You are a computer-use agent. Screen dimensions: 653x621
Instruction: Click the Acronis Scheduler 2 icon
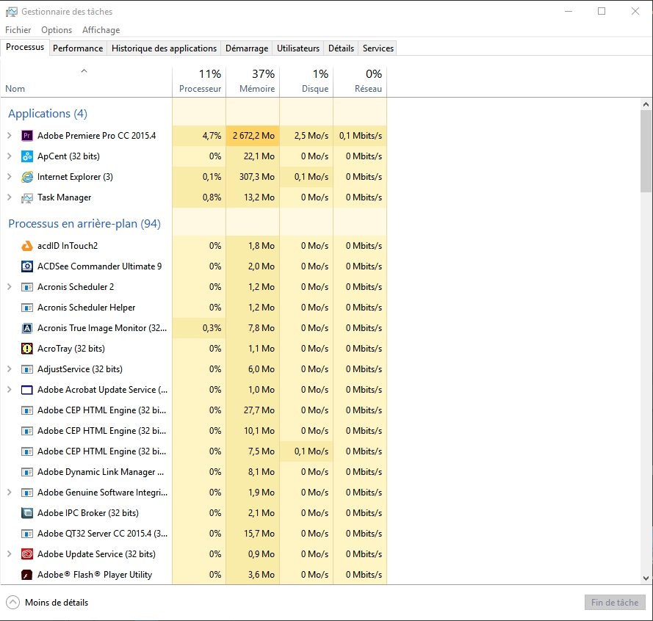(x=27, y=287)
